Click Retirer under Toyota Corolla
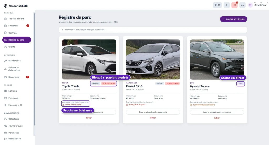This screenshot has height=145, width=269. pos(89,118)
